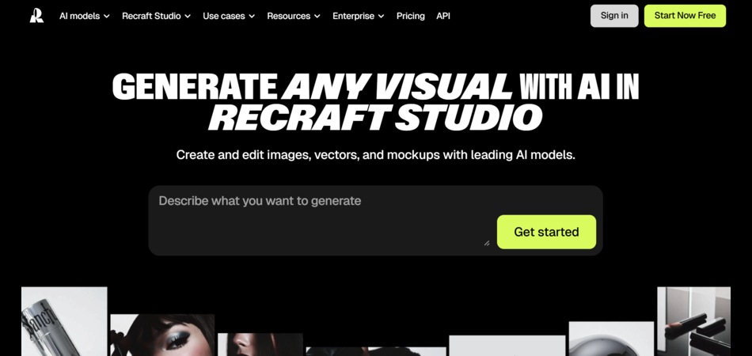Screen dimensions: 752x356
Task: Go to the Pricing page
Action: [411, 16]
